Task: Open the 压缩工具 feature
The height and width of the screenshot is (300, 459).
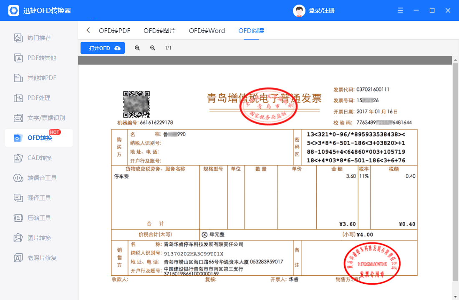Action: click(38, 217)
